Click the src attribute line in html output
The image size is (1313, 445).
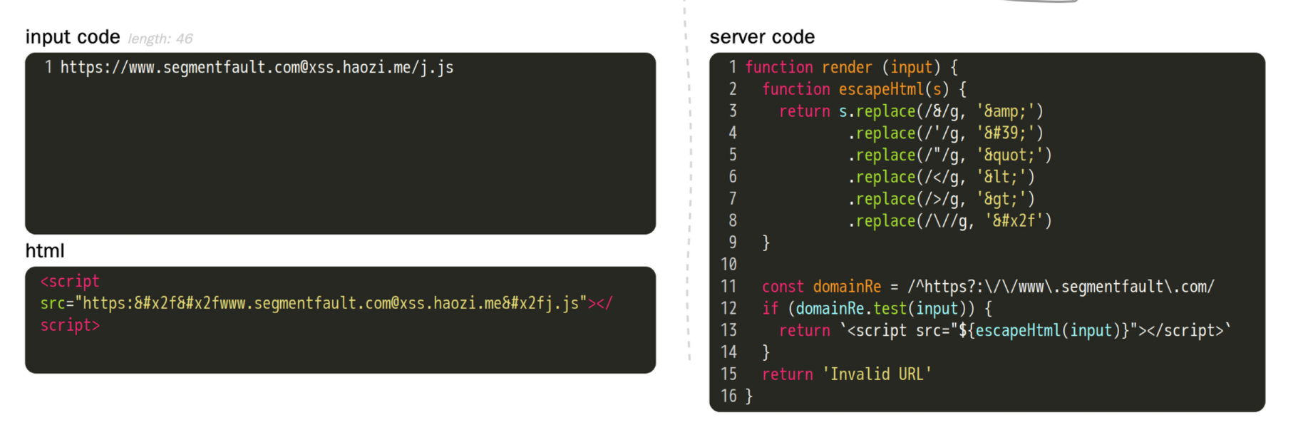(326, 303)
